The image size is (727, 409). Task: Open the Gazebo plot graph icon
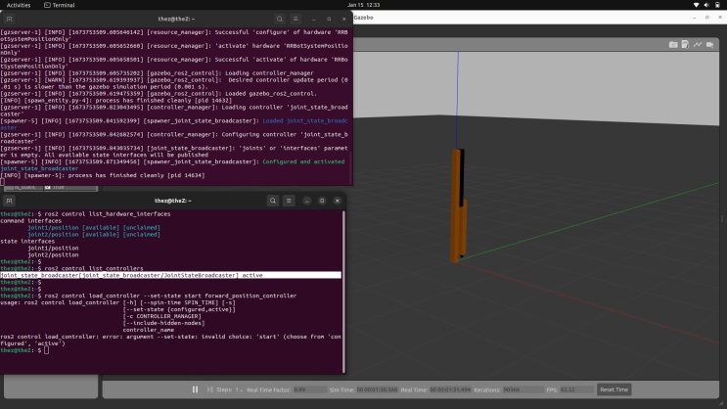[x=698, y=44]
